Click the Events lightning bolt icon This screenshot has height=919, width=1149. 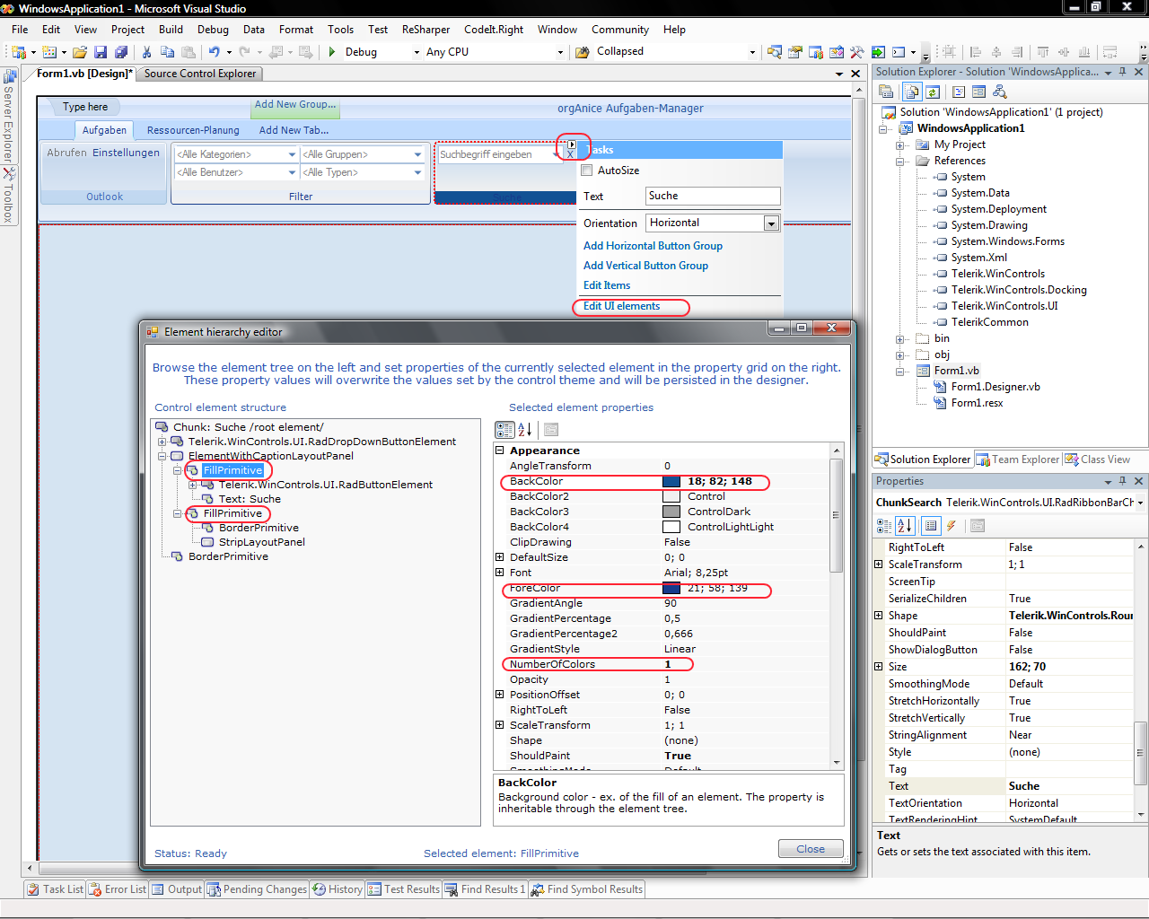pos(951,526)
